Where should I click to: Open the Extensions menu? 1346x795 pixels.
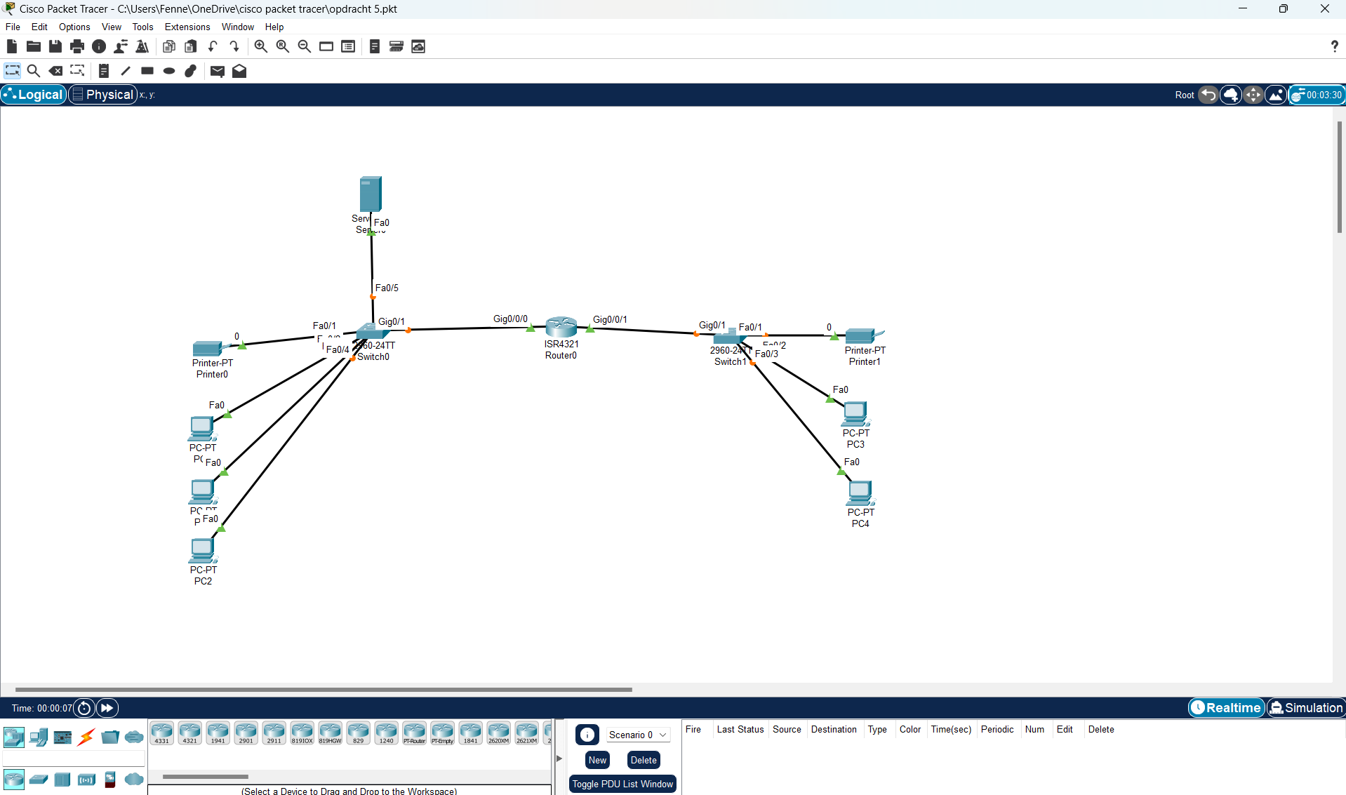pos(187,27)
